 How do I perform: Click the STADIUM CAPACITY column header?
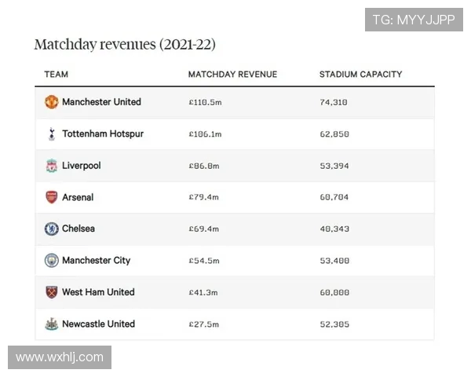coord(360,75)
